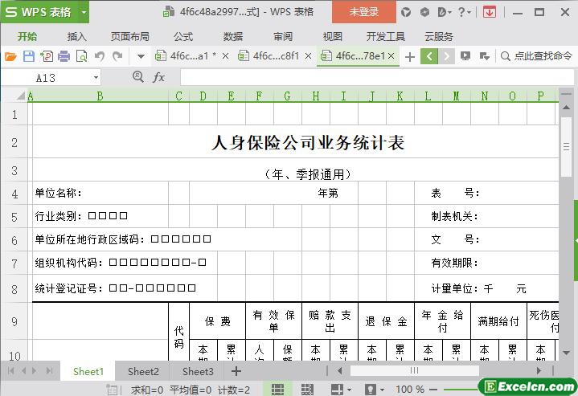Click the redo arrow icon
The width and height of the screenshot is (578, 396).
tap(117, 56)
